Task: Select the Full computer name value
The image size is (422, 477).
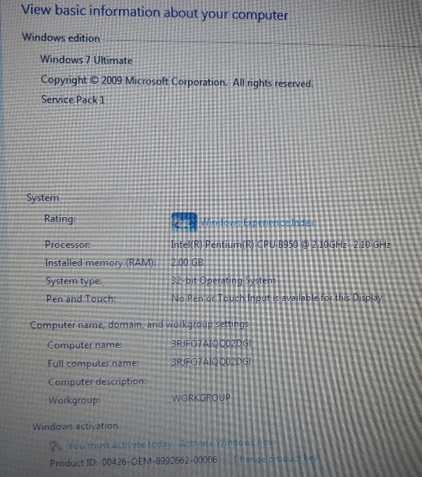Action: [212, 362]
